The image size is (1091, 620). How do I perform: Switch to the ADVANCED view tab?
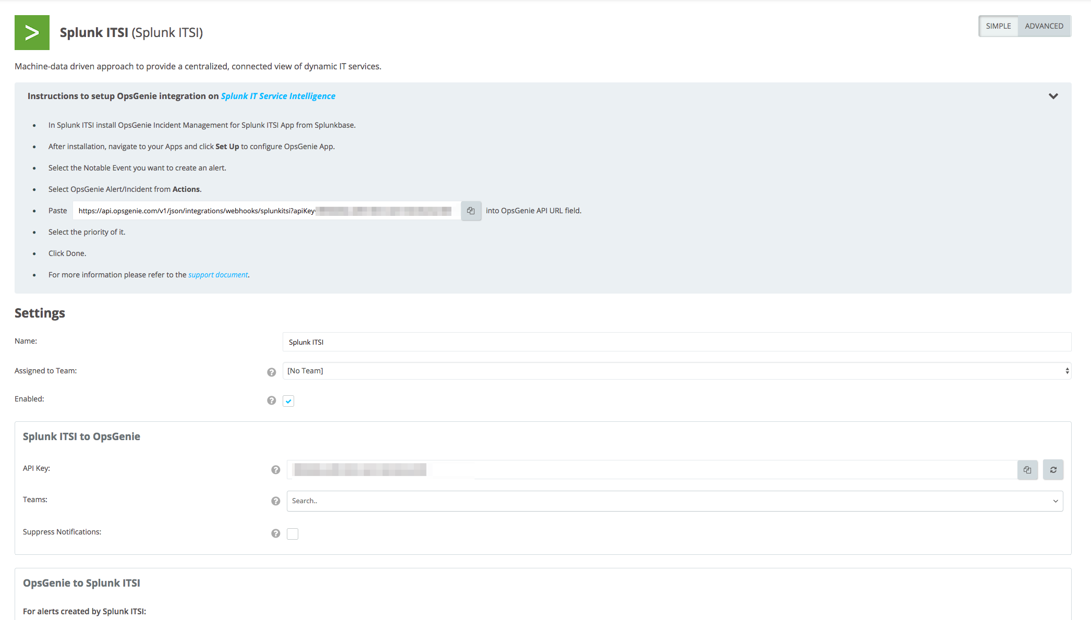point(1044,26)
